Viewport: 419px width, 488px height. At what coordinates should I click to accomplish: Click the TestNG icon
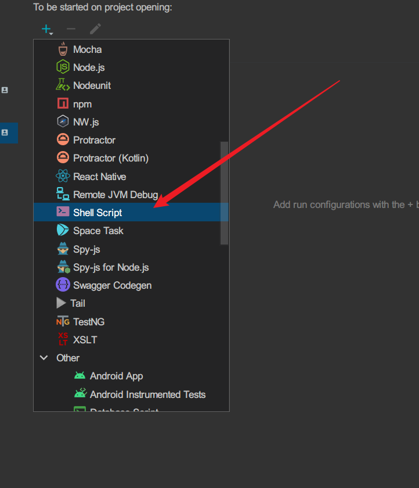point(63,321)
